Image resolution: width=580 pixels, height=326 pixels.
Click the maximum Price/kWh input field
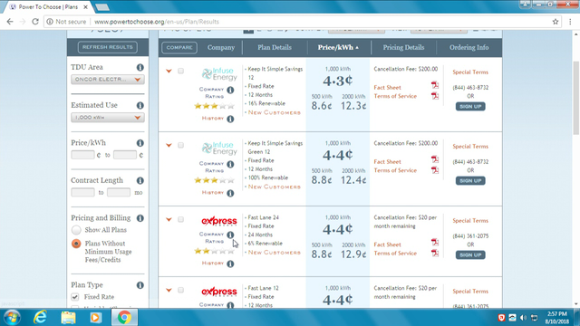point(125,155)
